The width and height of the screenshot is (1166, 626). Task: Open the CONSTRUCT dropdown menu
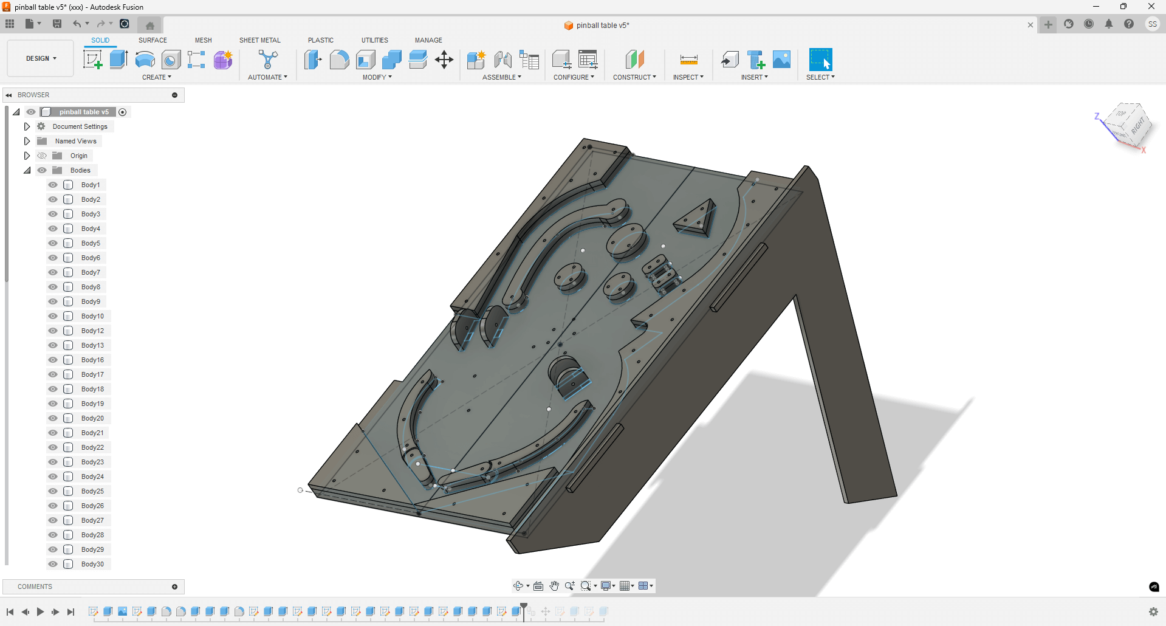click(x=634, y=77)
